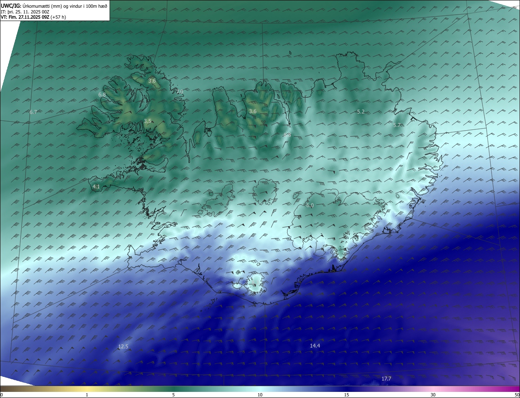Image resolution: width=520 pixels, height=398 pixels.
Task: Click the 7.0 value label on the map
Action: pyautogui.click(x=180, y=92)
